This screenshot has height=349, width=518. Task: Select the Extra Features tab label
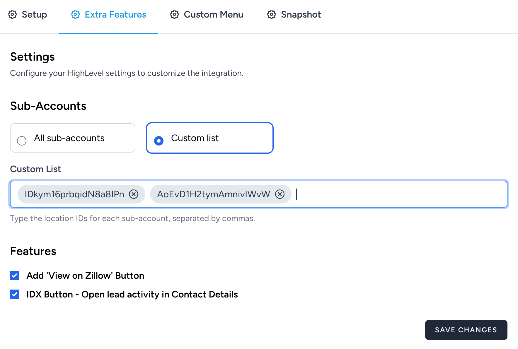click(x=115, y=14)
